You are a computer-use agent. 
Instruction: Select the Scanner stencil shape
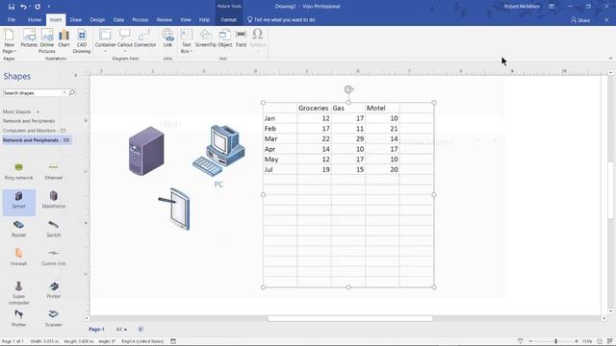(54, 318)
